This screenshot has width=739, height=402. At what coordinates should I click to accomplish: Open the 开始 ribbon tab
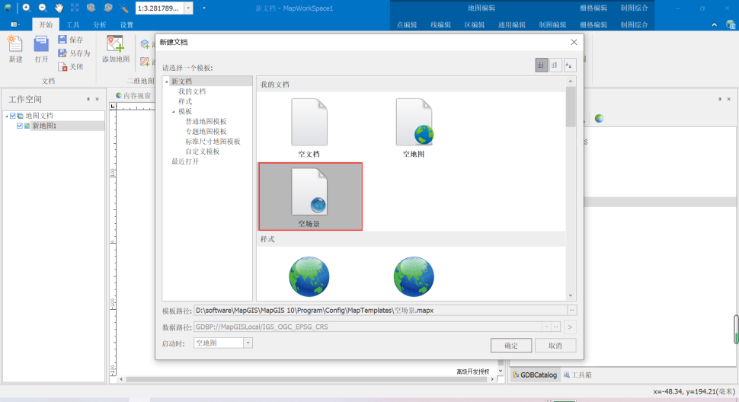[46, 24]
